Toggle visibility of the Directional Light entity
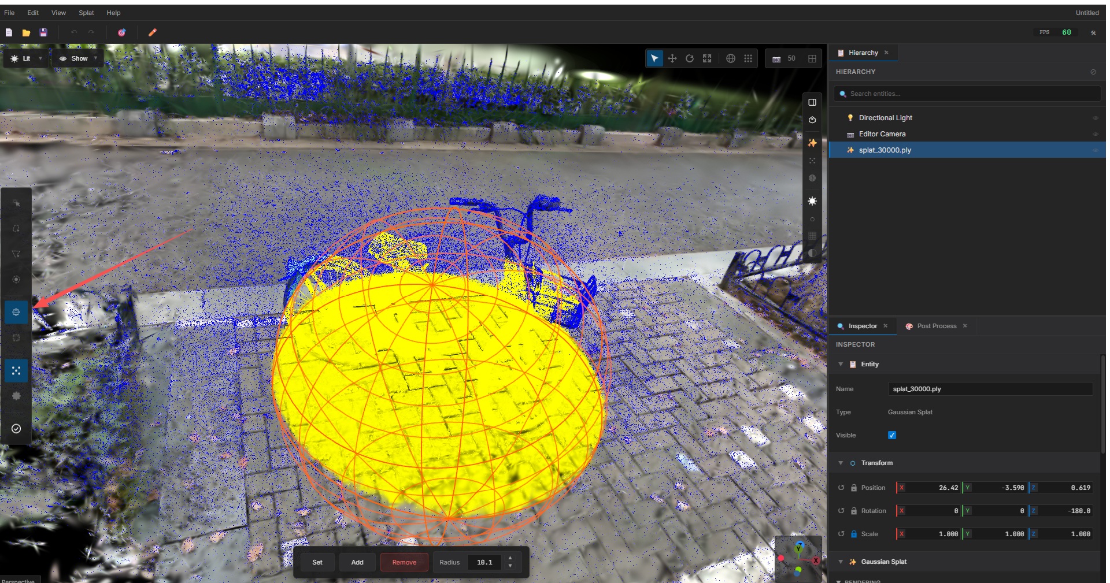Image resolution: width=1110 pixels, height=583 pixels. tap(1096, 117)
